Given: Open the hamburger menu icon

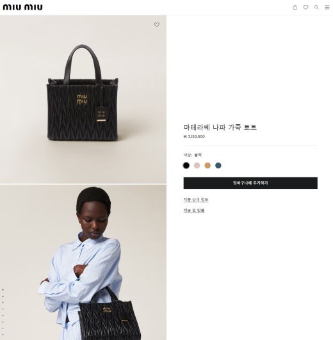Looking at the screenshot, I should 327,8.
